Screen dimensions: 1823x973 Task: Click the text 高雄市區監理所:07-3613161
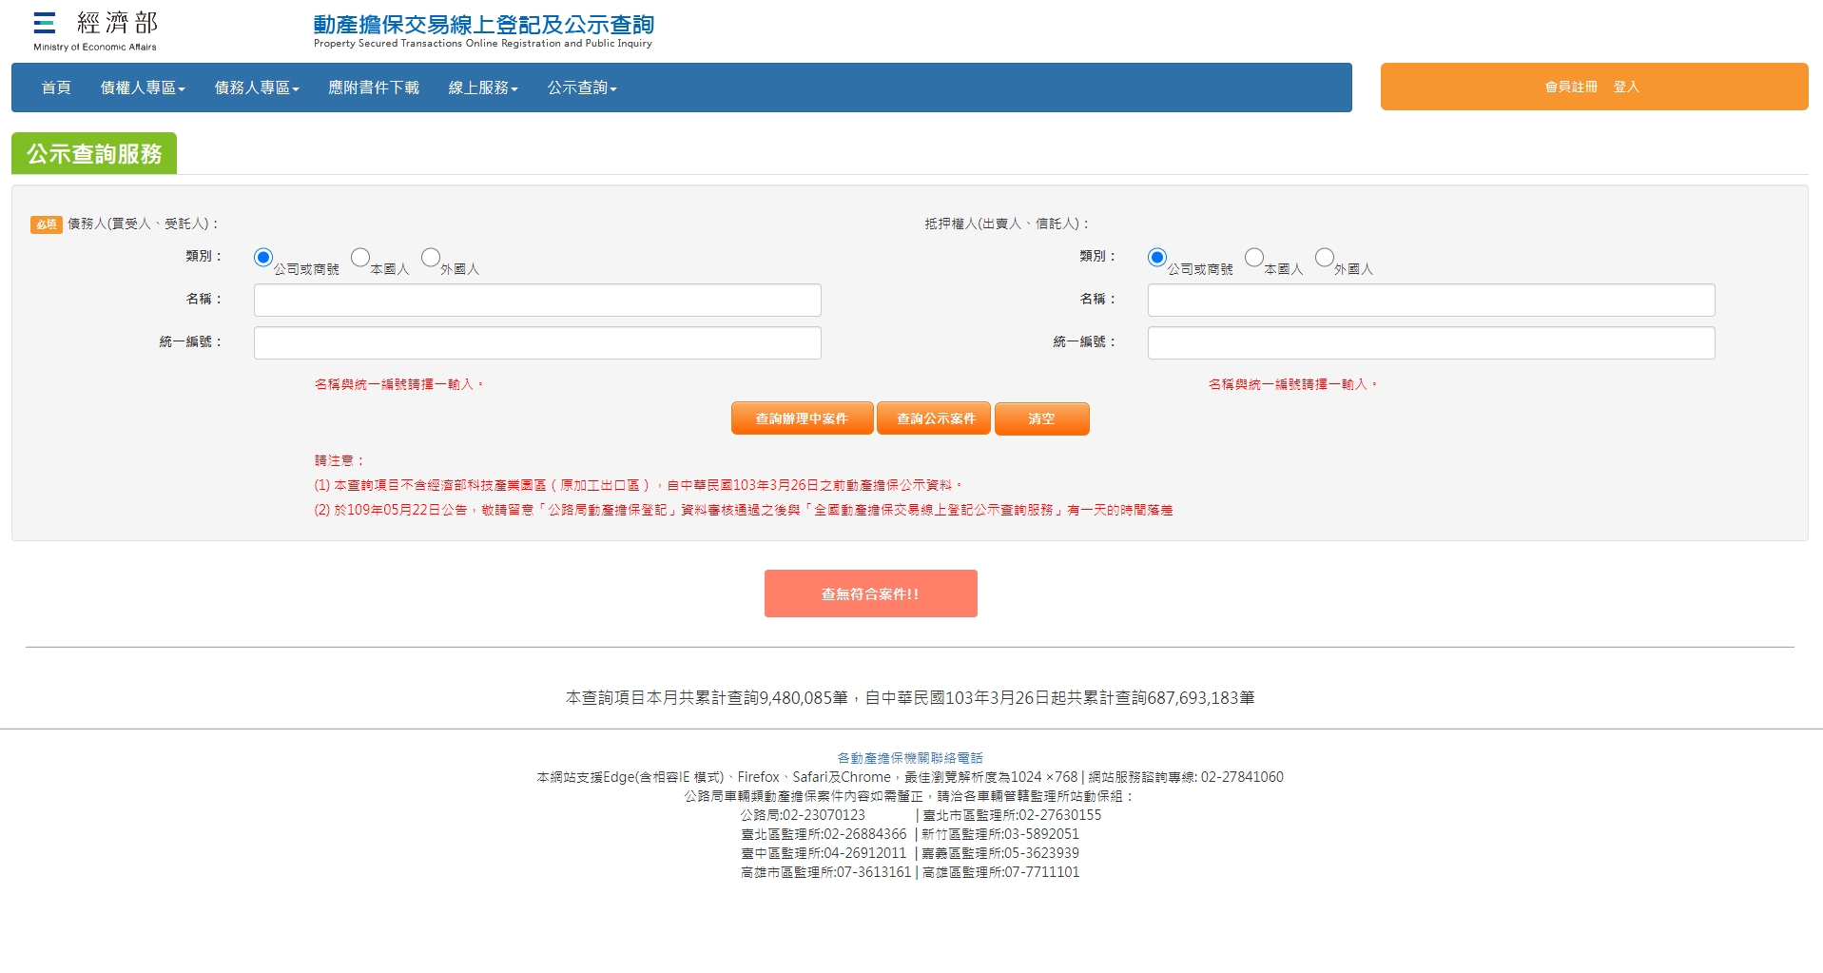click(825, 872)
